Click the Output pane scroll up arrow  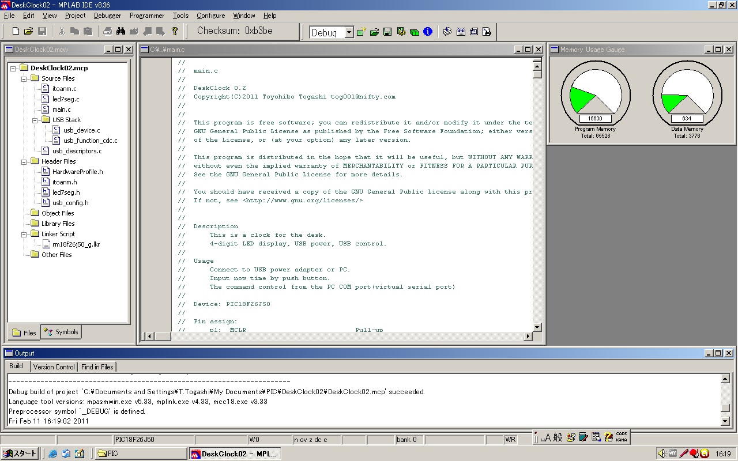tap(725, 379)
